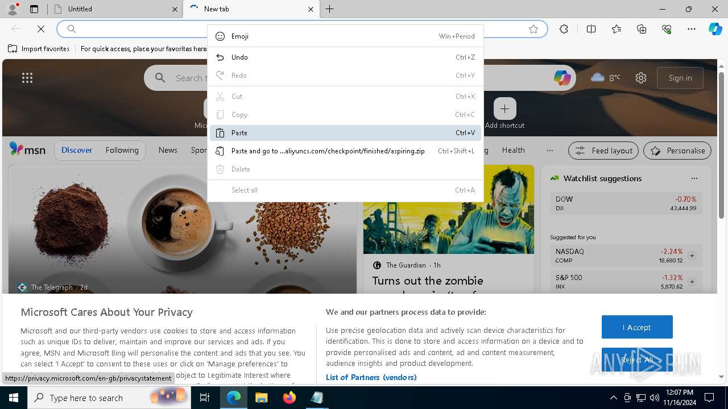Open Collections panel

(642, 29)
